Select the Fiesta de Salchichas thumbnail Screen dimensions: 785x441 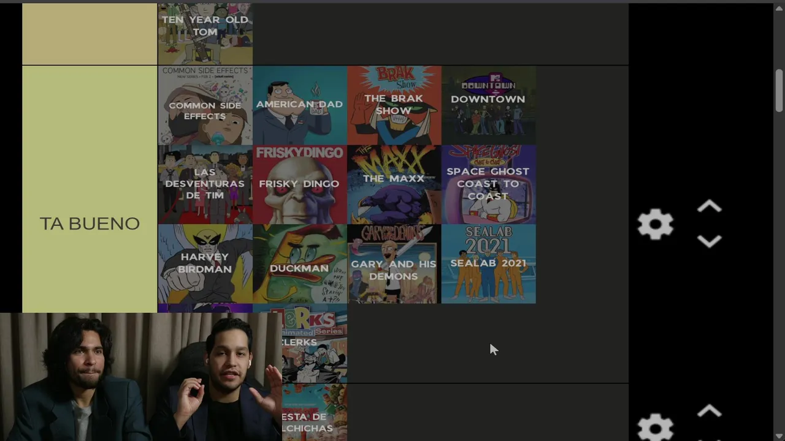pyautogui.click(x=314, y=413)
